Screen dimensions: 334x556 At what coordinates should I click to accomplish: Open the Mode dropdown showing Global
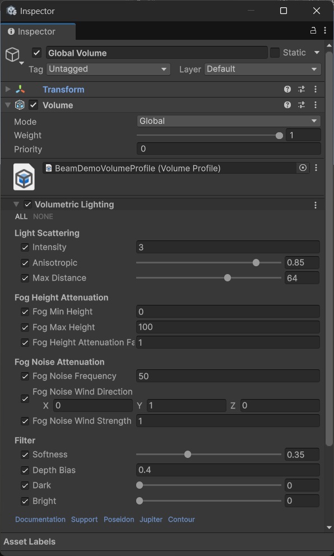point(228,121)
